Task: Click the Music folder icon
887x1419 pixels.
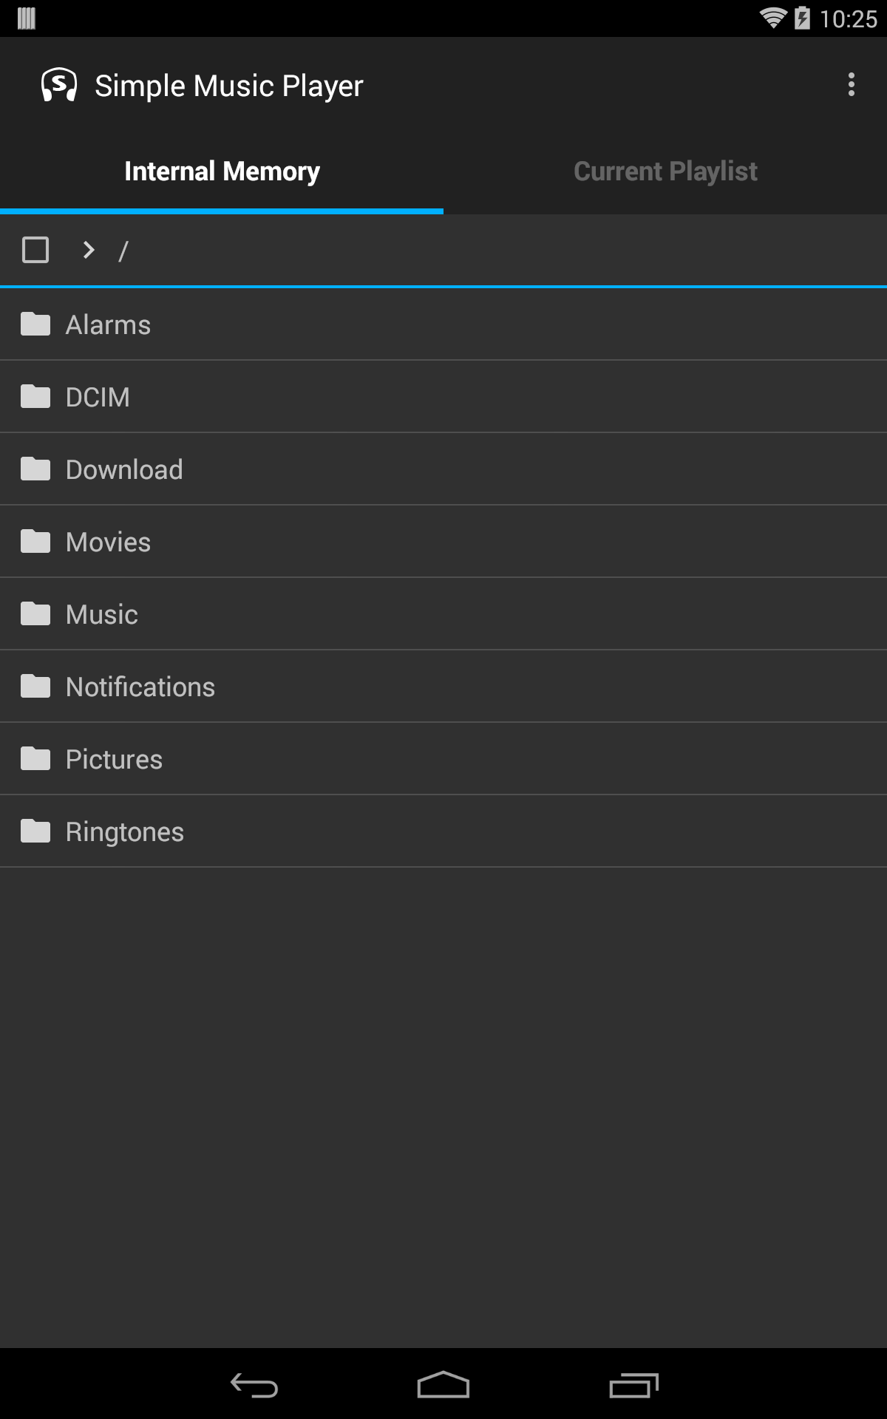Action: [35, 613]
